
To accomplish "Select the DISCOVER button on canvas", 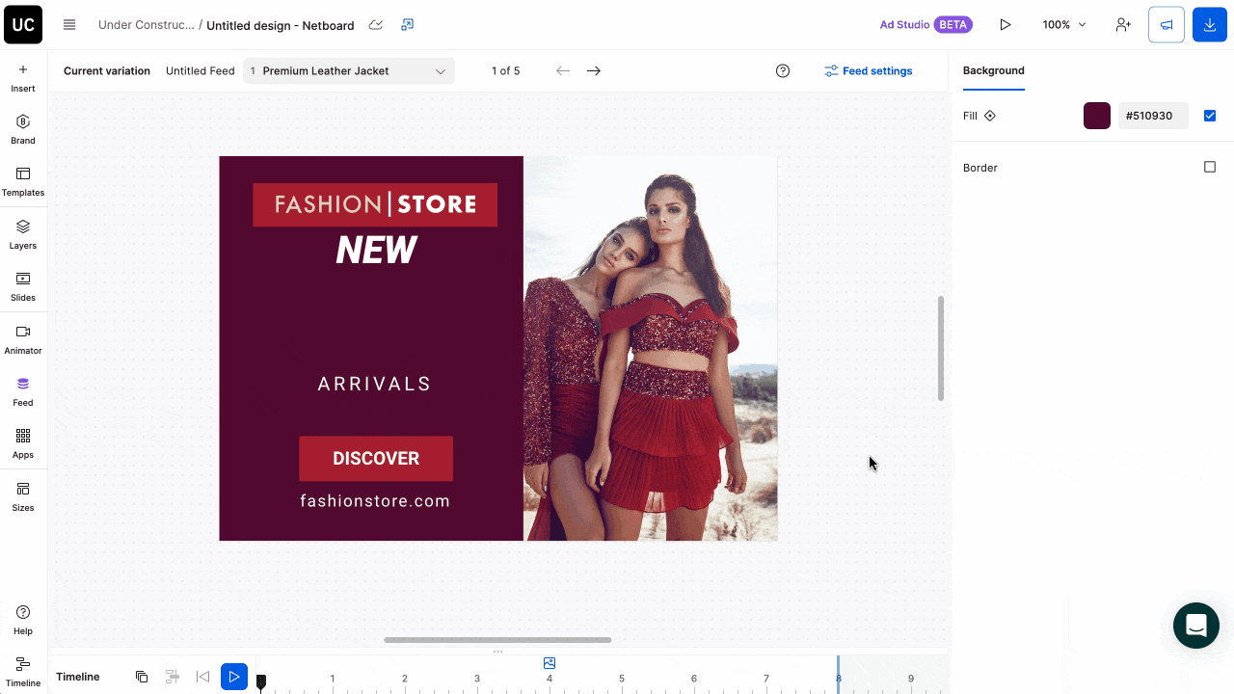I will (376, 459).
